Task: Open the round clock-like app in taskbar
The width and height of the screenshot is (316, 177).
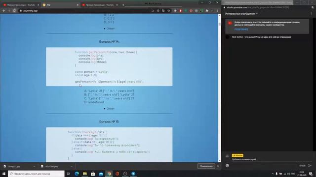Action: pos(125,174)
